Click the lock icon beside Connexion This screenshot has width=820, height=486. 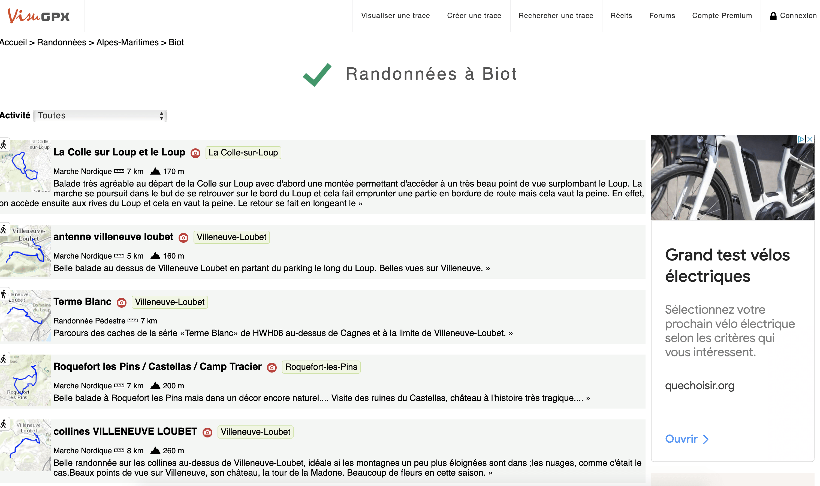[x=773, y=16]
